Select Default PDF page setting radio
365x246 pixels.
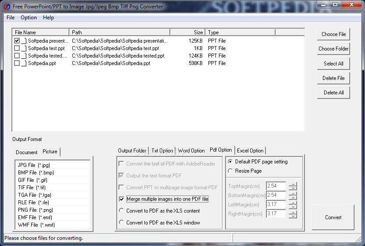click(230, 162)
